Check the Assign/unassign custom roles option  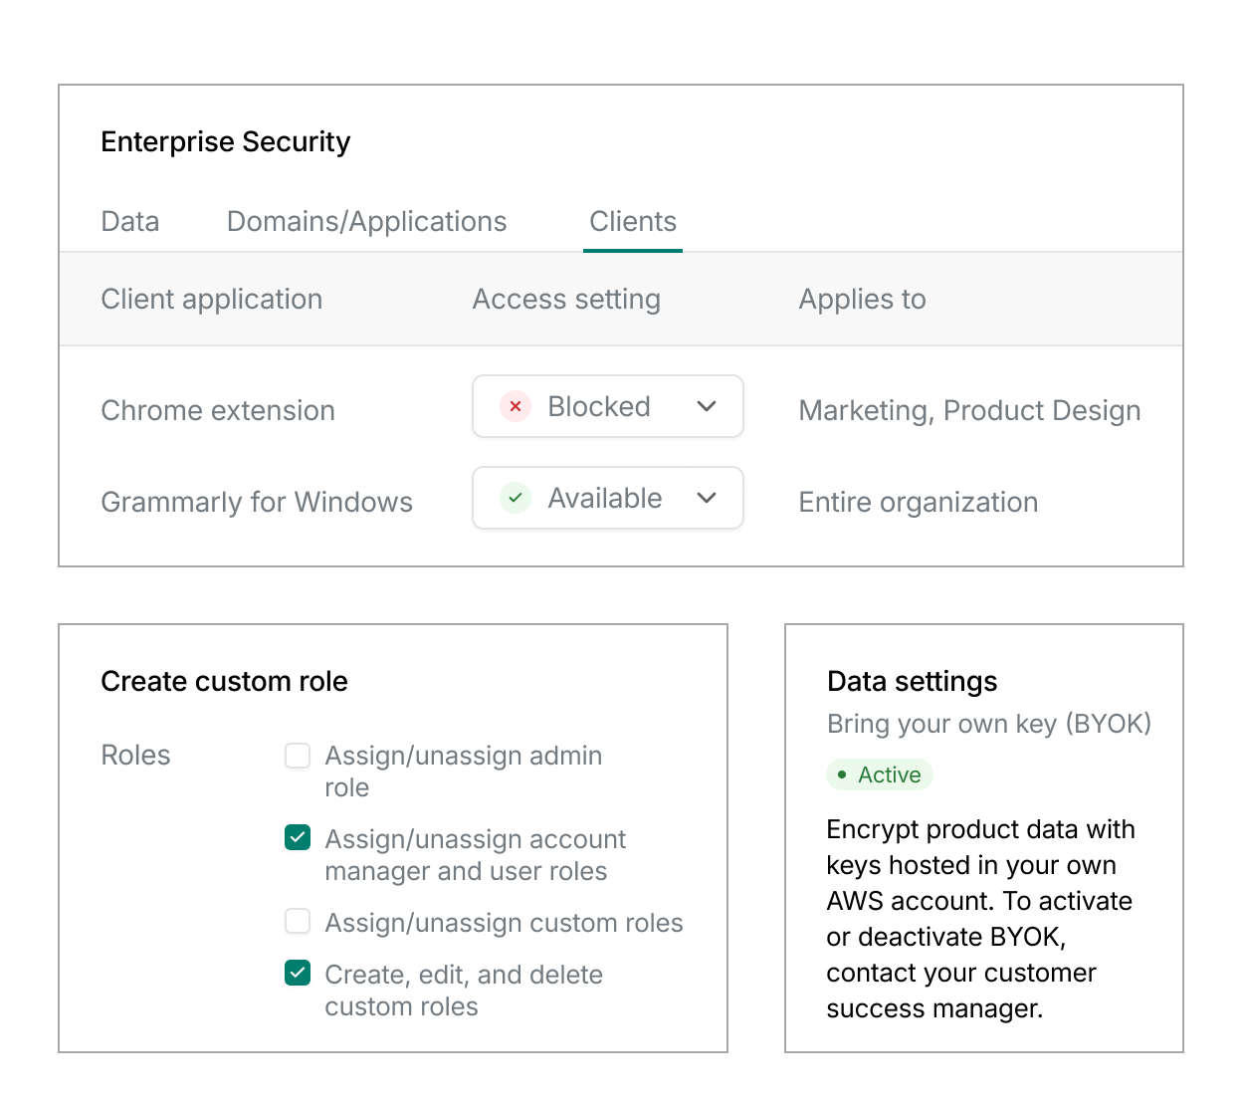(x=298, y=922)
